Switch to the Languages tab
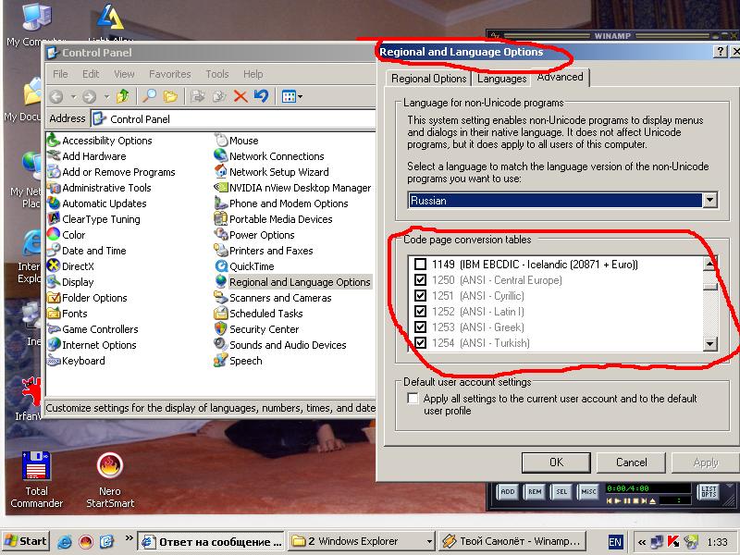The image size is (740, 555). tap(501, 79)
